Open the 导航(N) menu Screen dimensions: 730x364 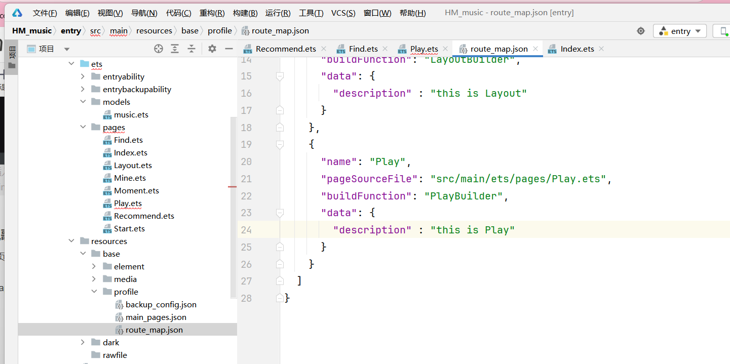pos(144,13)
